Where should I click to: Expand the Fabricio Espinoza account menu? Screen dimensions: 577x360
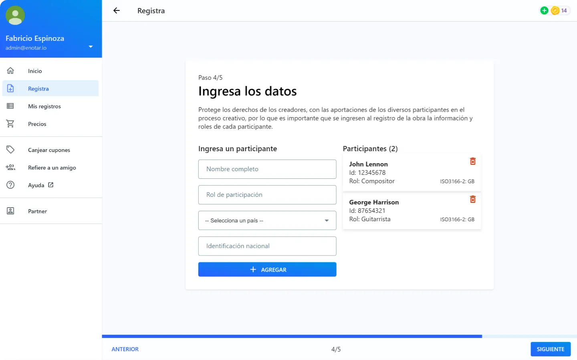91,47
